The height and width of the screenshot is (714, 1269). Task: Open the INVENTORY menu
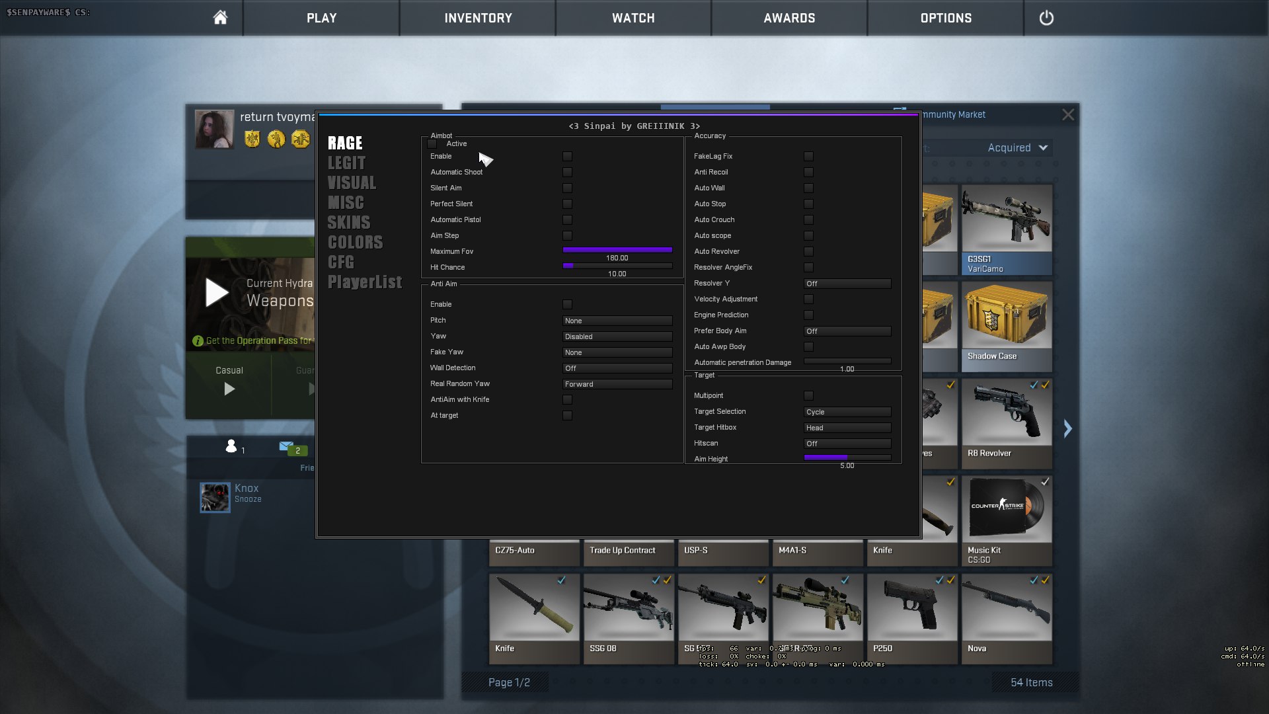tap(478, 18)
